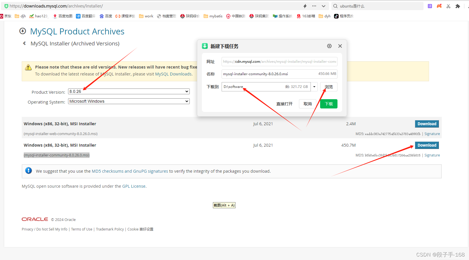The image size is (469, 260).
Task: Open the 京东 bookmark
Action: tap(6, 16)
